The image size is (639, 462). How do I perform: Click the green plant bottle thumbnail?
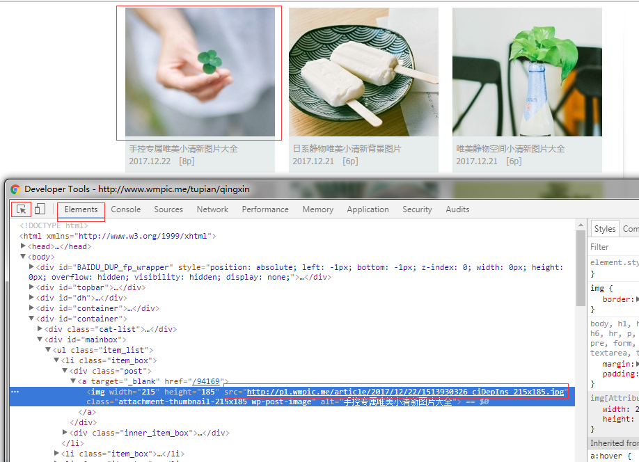(x=527, y=72)
